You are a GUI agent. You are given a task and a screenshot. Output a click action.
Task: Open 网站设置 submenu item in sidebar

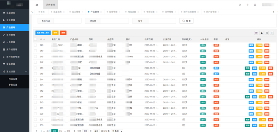point(15,79)
